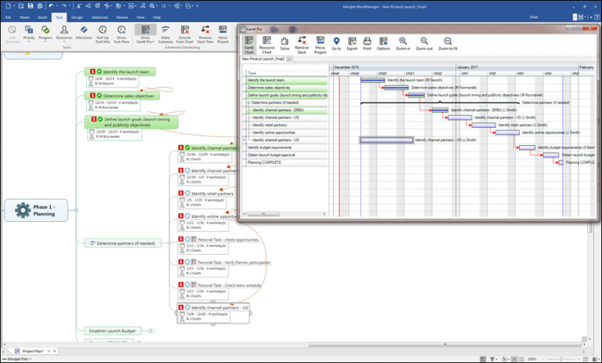Image resolution: width=602 pixels, height=363 pixels.
Task: Click the Solve icon in Gantt Pro
Action: (285, 42)
